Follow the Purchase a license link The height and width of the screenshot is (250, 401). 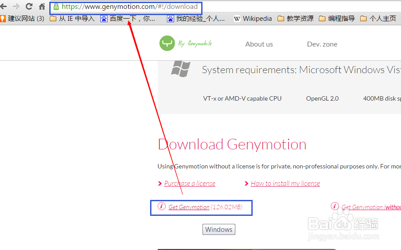click(x=190, y=184)
